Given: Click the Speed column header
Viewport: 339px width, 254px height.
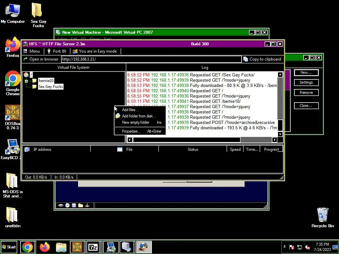Looking at the screenshot, I should coord(235,149).
